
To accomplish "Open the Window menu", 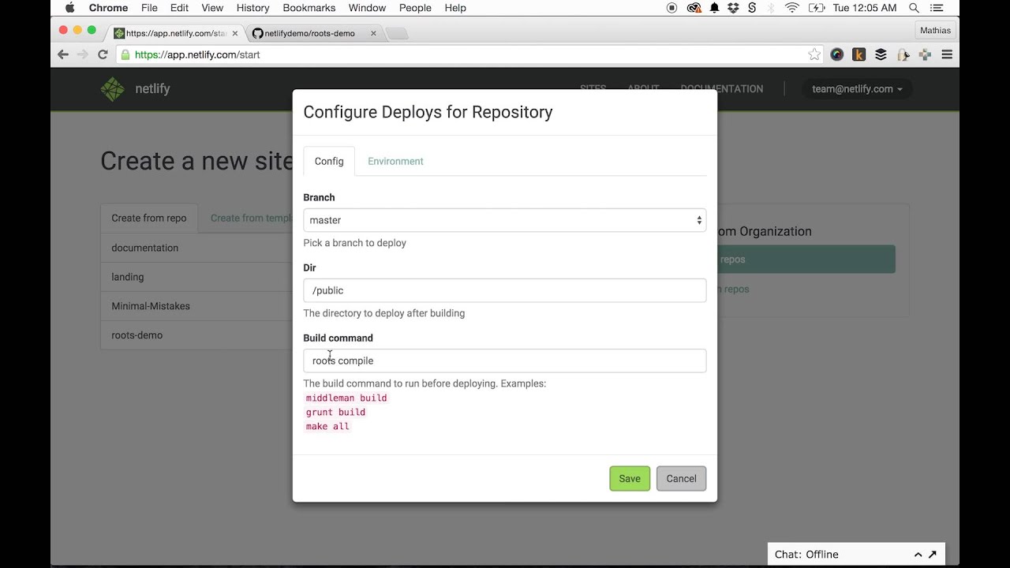I will 367,8.
